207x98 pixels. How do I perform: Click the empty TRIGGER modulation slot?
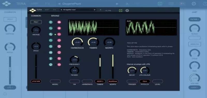click(x=132, y=81)
